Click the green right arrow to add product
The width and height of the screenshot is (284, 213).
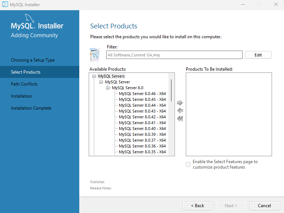[180, 103]
